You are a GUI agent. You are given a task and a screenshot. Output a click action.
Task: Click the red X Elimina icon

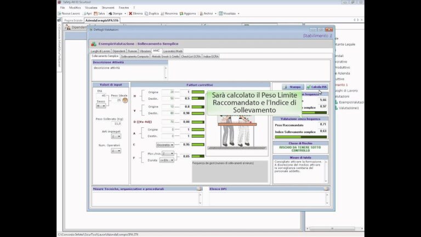130,13
